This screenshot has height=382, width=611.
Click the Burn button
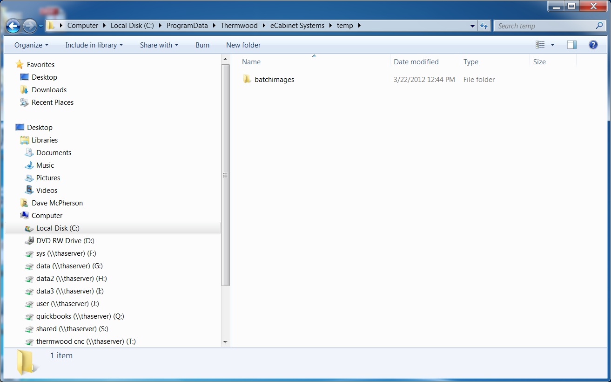202,45
